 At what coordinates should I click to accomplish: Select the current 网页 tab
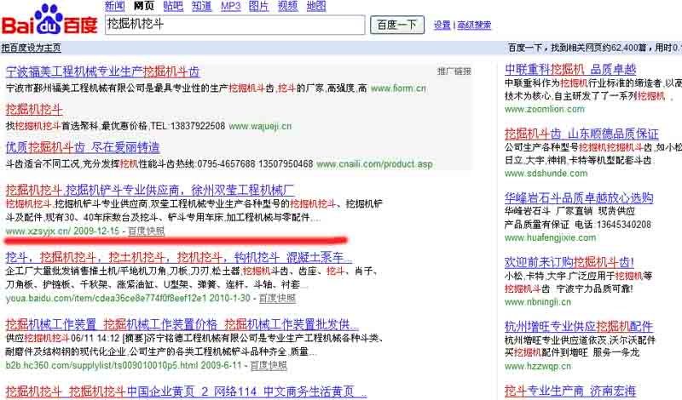point(144,6)
